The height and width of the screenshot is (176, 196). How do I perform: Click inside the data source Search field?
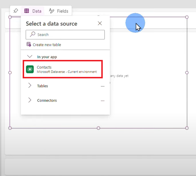point(65,35)
